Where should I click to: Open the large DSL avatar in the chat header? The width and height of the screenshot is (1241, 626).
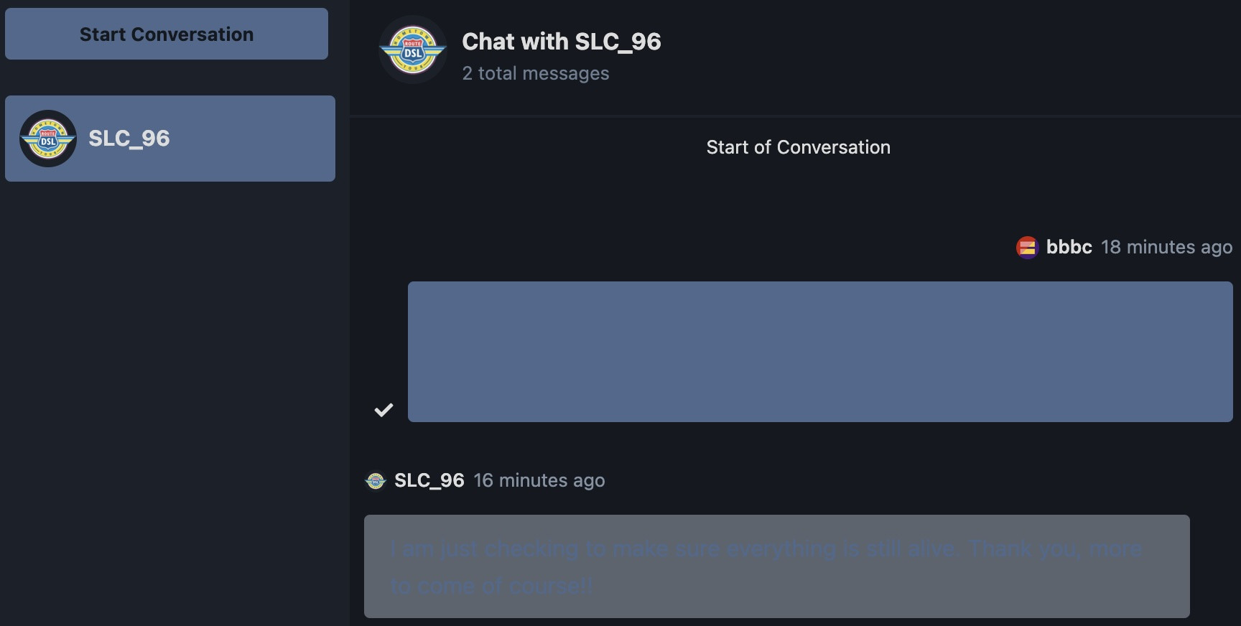413,50
